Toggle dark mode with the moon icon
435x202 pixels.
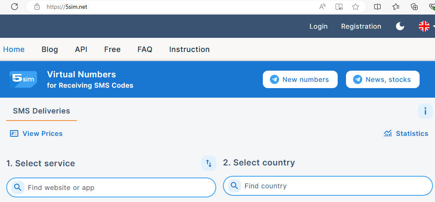(x=400, y=26)
